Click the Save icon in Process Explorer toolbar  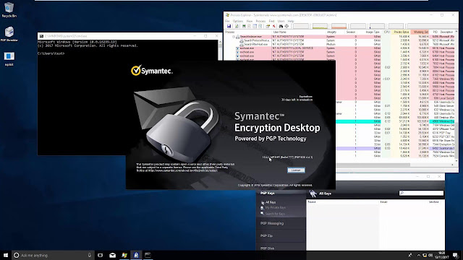pos(229,26)
